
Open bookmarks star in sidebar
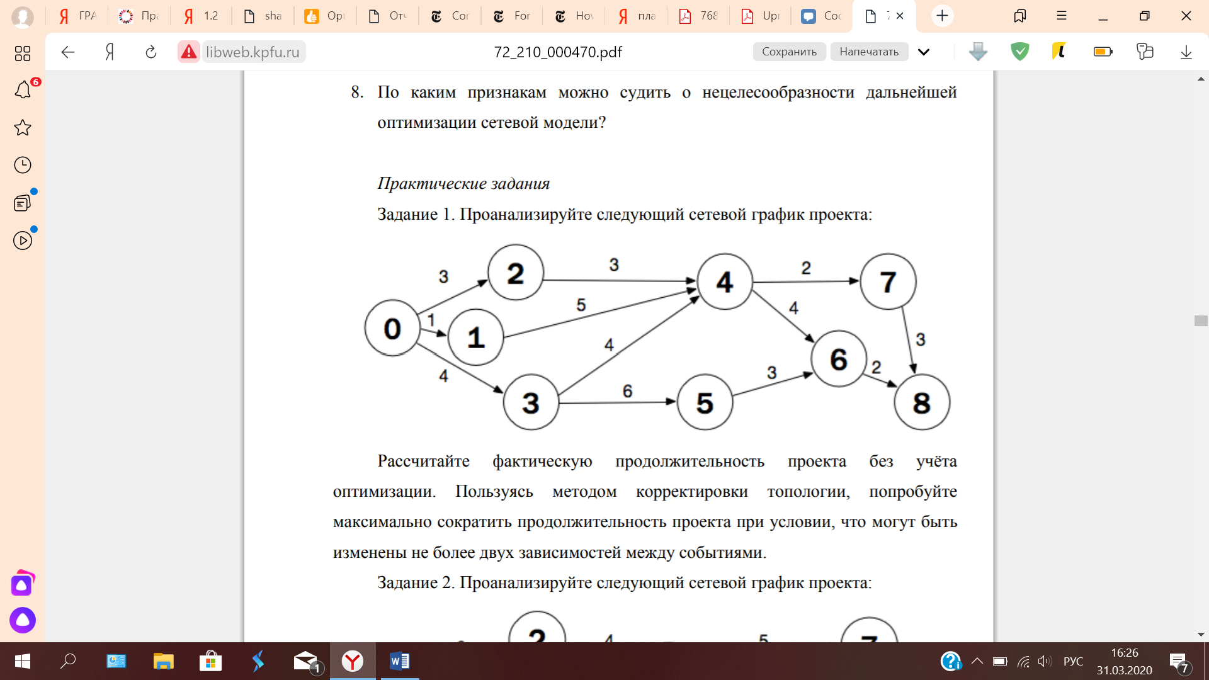[23, 128]
